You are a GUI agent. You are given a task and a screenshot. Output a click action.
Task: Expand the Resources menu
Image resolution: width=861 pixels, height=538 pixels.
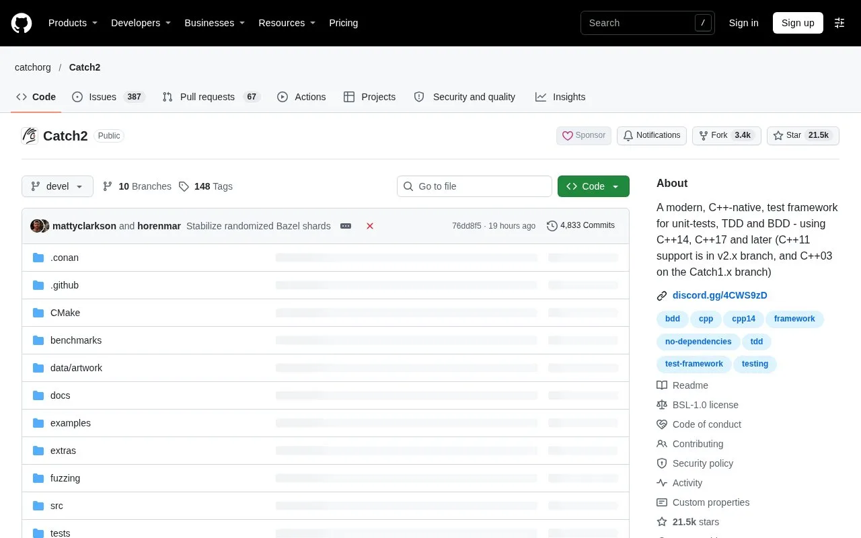tap(287, 23)
